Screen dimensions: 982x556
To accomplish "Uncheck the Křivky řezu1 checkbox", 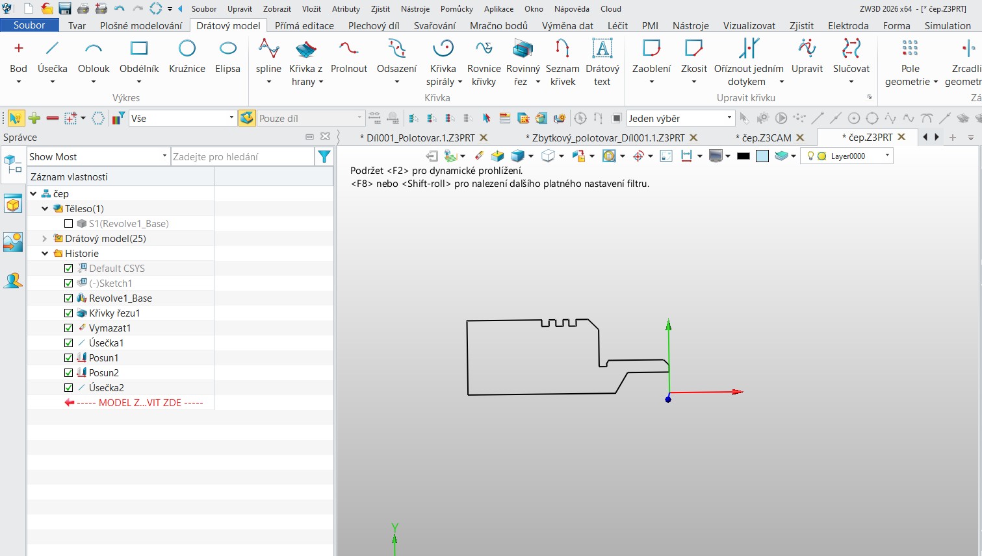I will 69,313.
